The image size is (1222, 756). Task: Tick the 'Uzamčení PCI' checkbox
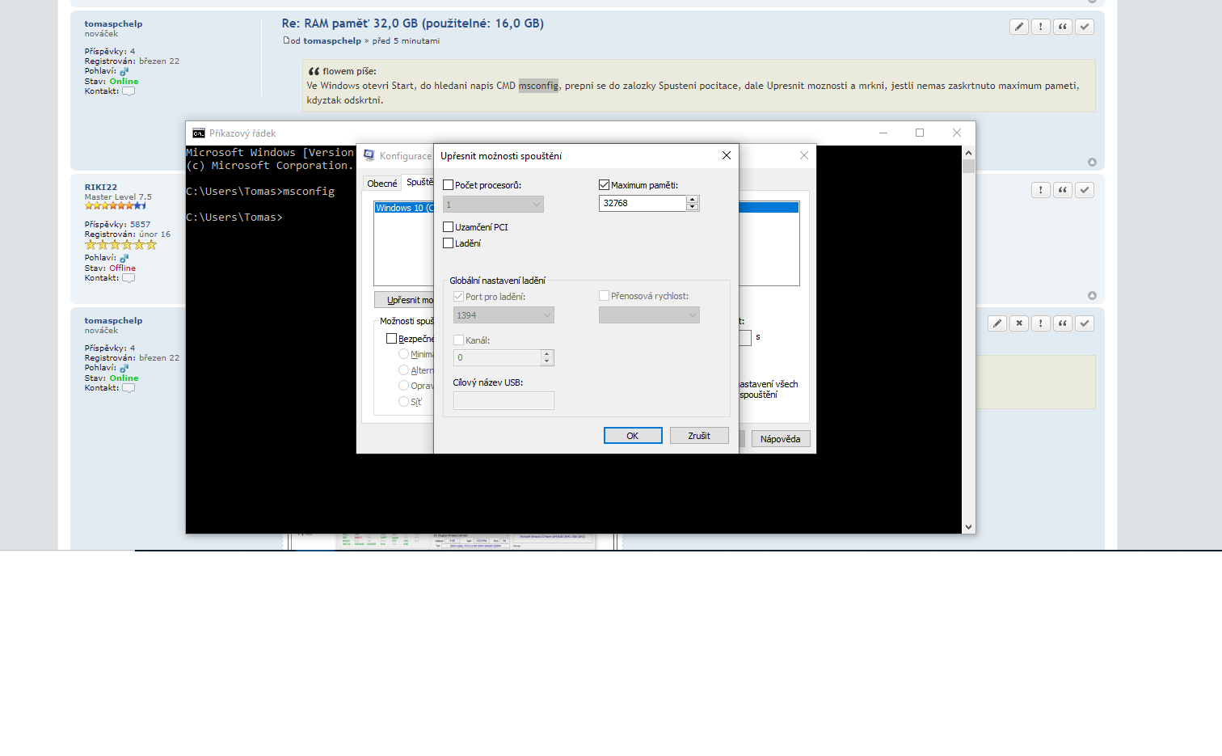tap(448, 227)
